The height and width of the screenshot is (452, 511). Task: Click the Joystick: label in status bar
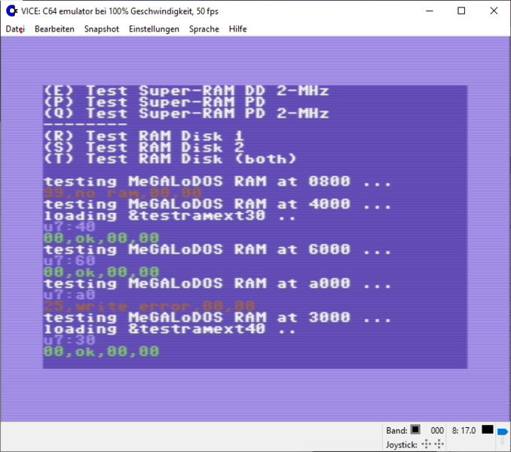tap(402, 444)
